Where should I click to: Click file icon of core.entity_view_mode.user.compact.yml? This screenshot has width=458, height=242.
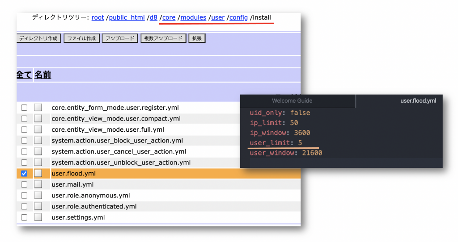coord(38,118)
